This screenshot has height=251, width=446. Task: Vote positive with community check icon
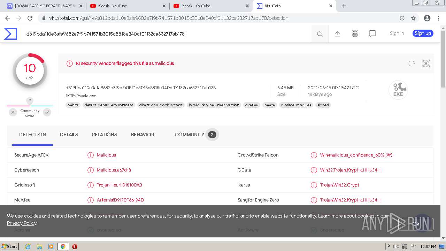47,112
